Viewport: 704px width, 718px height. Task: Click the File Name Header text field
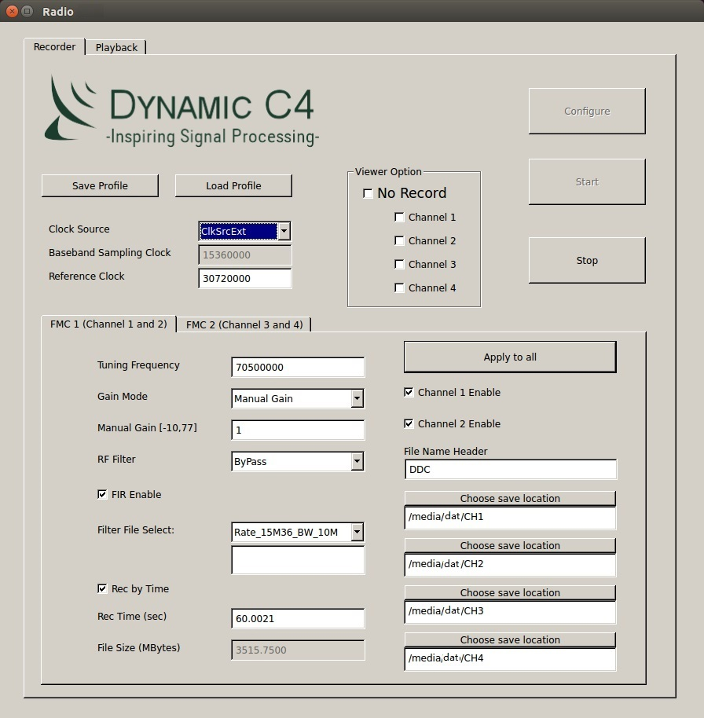click(x=510, y=470)
